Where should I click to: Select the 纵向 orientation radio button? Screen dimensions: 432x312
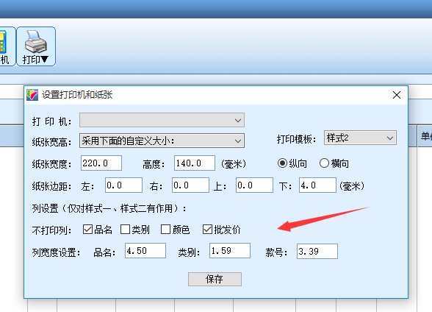[x=282, y=163]
